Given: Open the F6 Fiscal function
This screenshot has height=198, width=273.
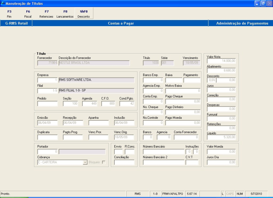Looking at the screenshot, I should [x=28, y=14].
